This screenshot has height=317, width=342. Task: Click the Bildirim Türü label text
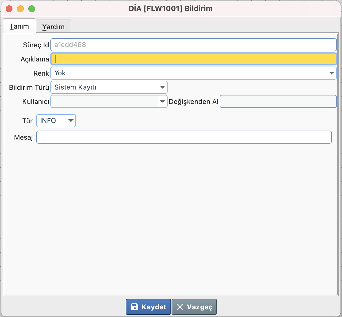[x=29, y=87]
